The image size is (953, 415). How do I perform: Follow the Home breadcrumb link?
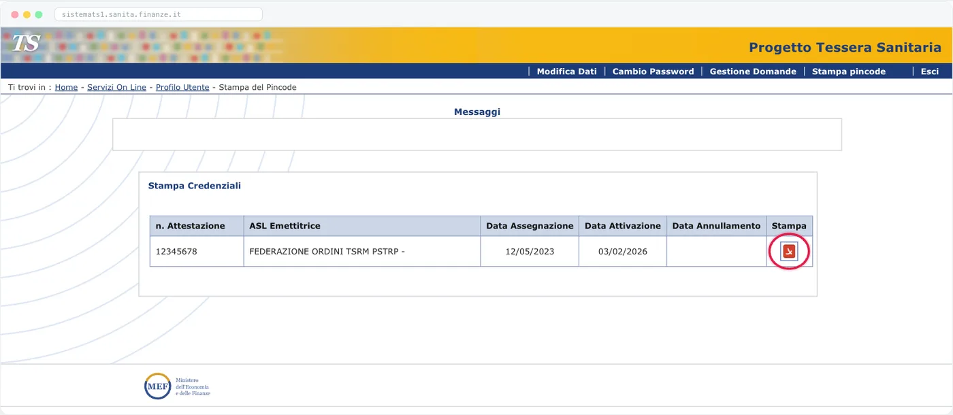(66, 88)
